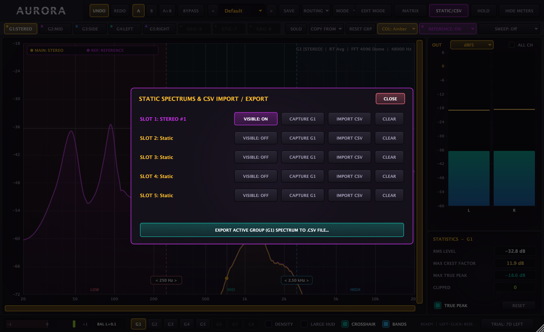The image size is (544, 332).
Task: Click the 250 Hz crossover marker
Action: pyautogui.click(x=166, y=280)
